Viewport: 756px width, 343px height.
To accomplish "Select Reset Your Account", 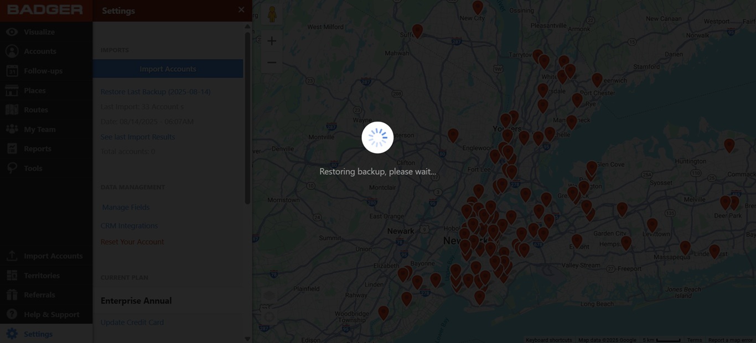I will point(132,242).
